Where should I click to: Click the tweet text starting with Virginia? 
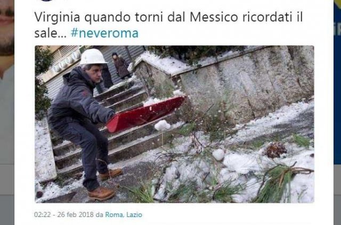coord(168,25)
